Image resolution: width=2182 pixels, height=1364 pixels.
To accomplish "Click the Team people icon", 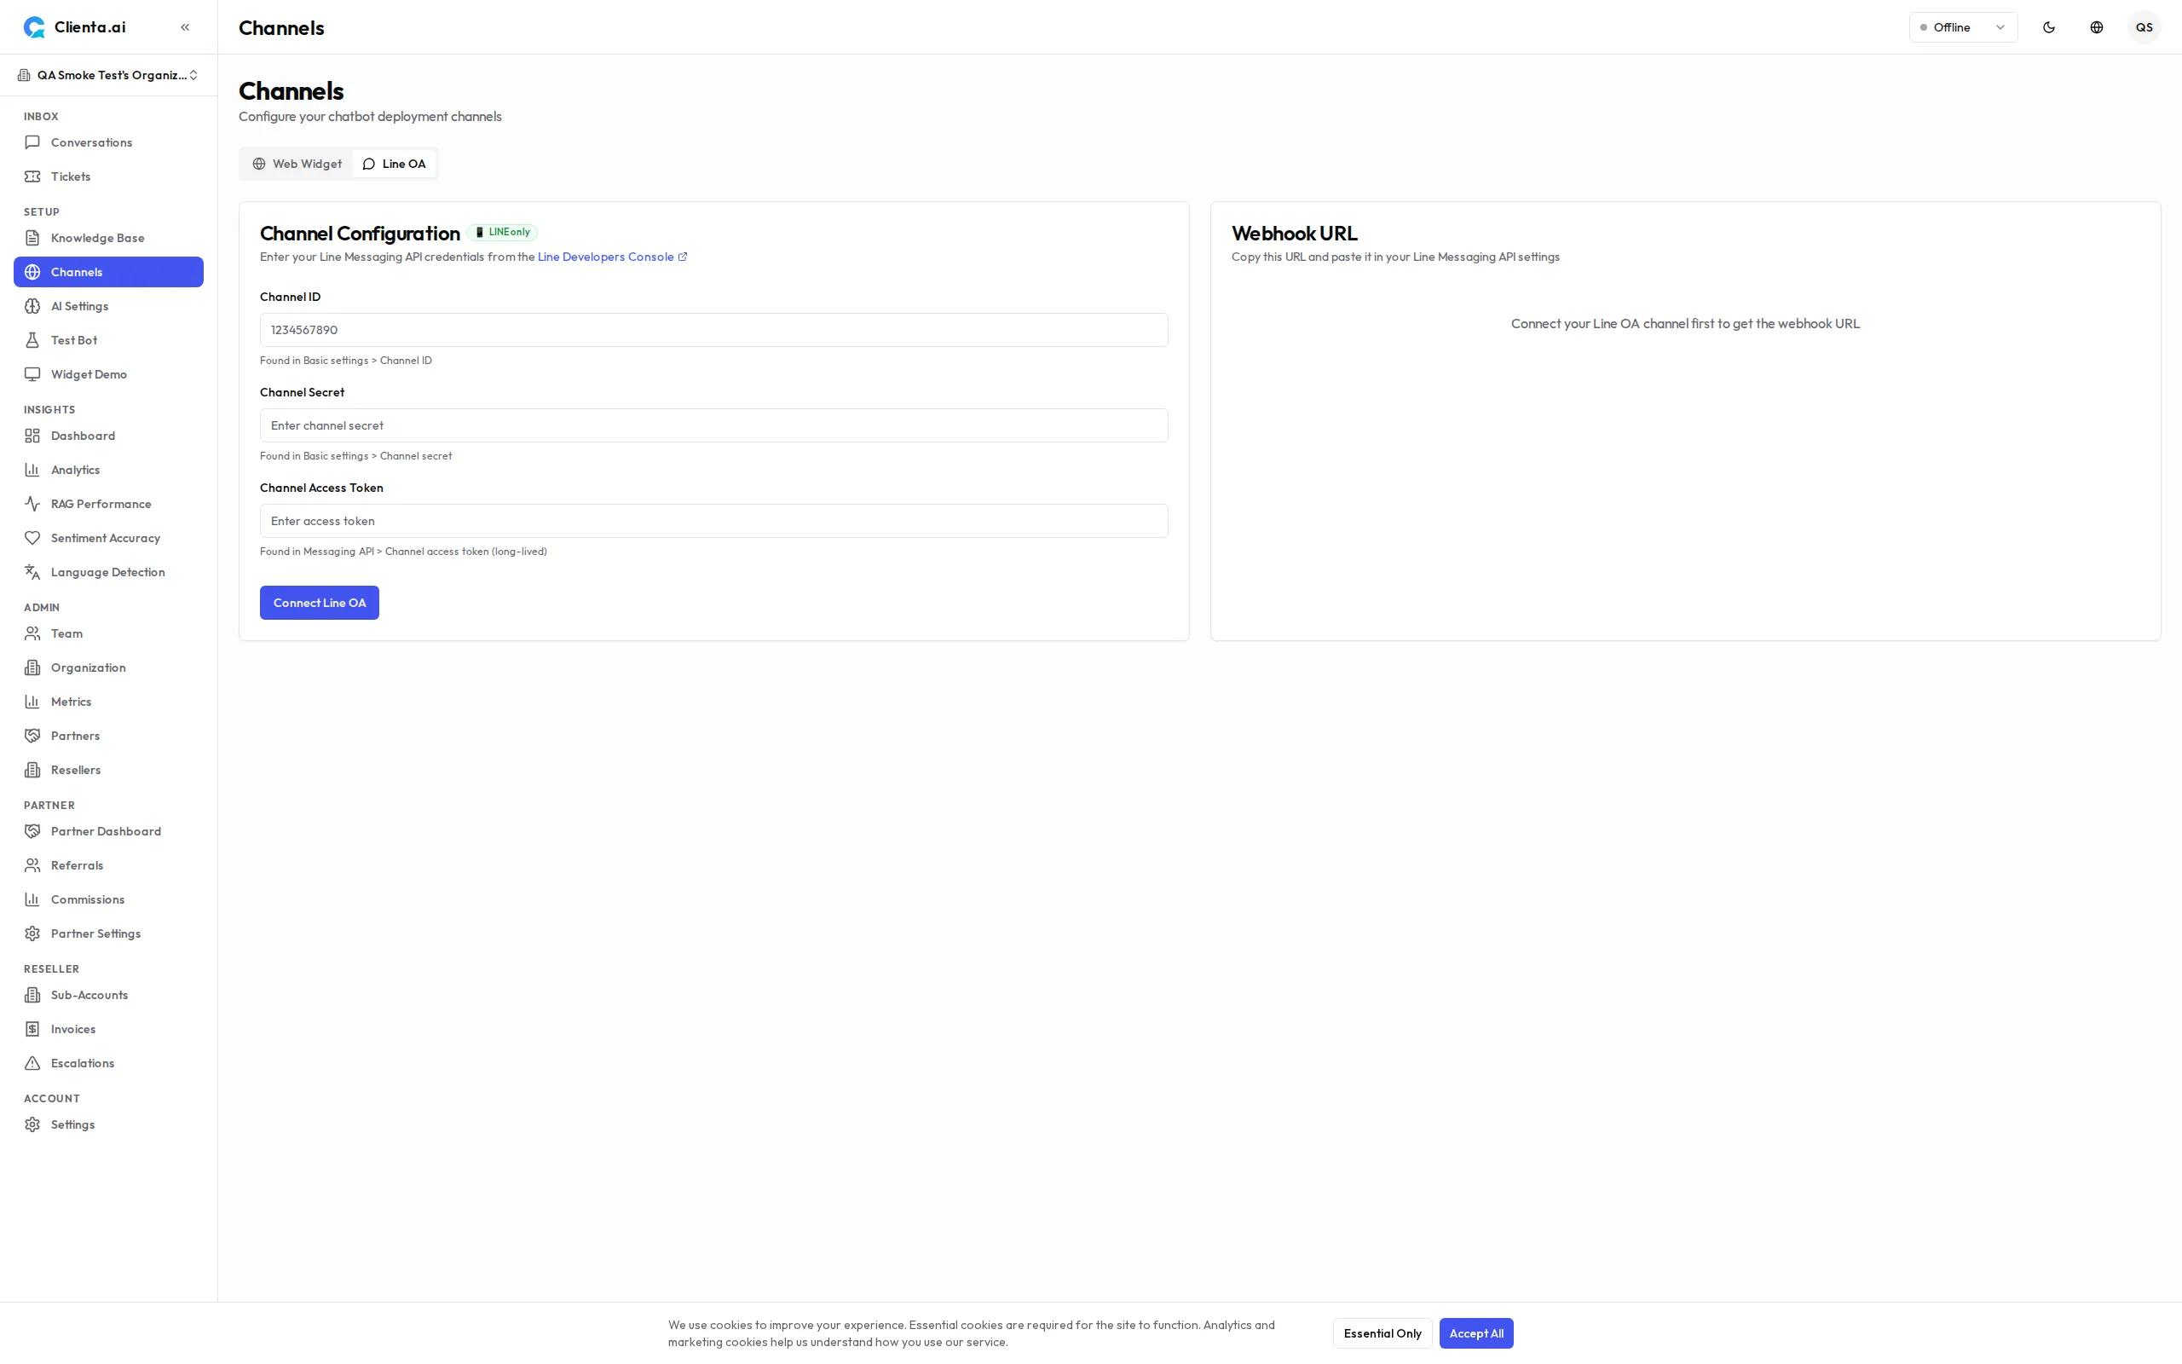I will (32, 633).
